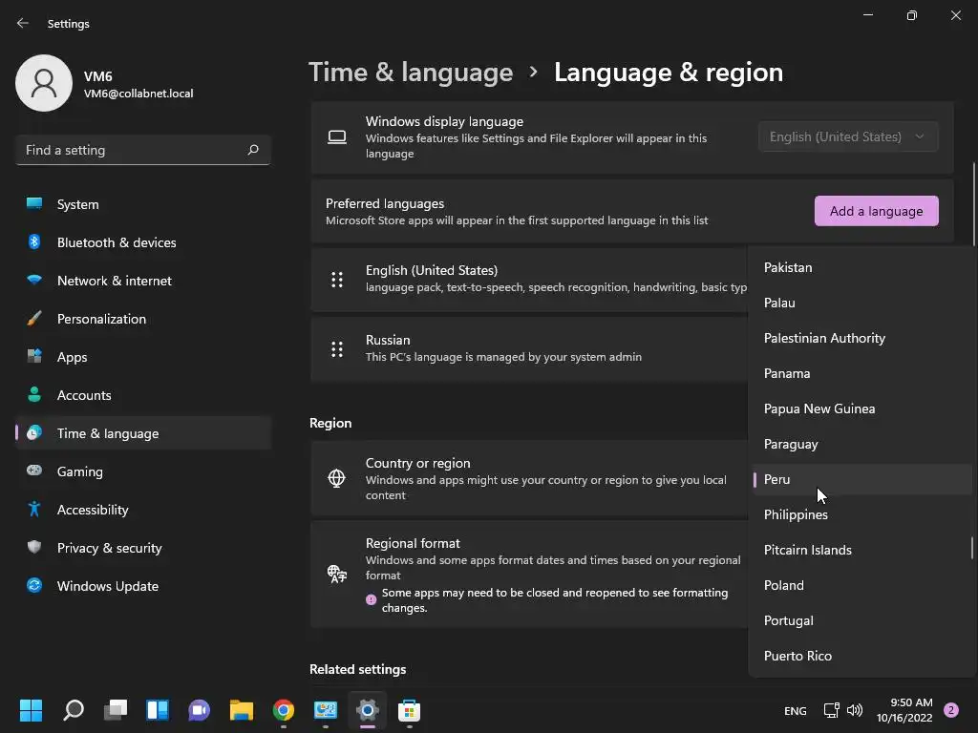Open the Chat taskbar icon
The height and width of the screenshot is (733, 978).
199,710
